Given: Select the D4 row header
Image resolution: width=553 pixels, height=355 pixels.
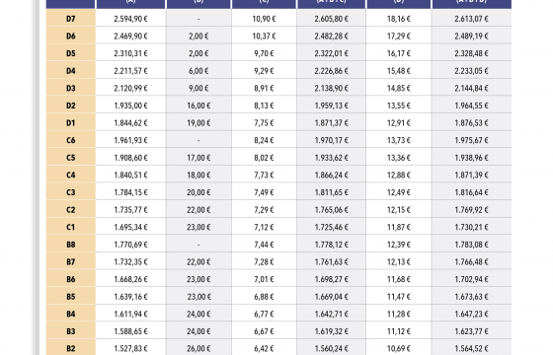Looking at the screenshot, I should coord(70,71).
